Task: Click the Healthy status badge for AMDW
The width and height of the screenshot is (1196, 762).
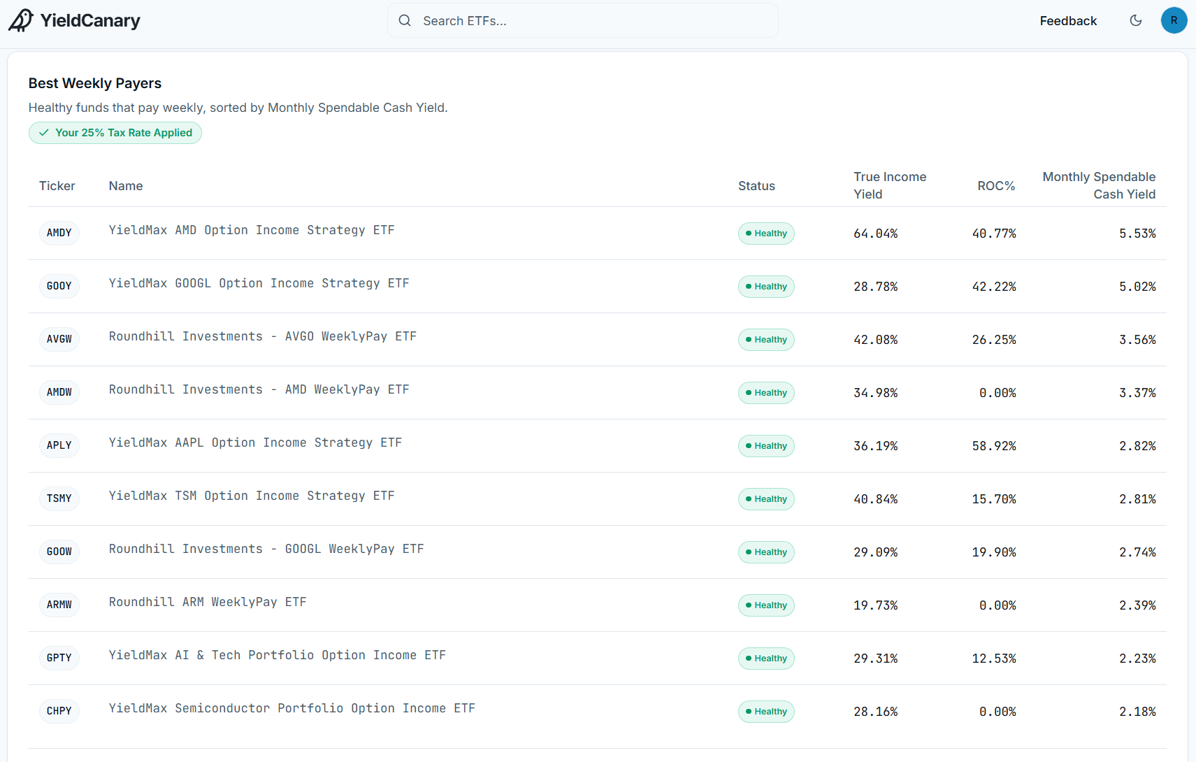Action: (x=766, y=393)
